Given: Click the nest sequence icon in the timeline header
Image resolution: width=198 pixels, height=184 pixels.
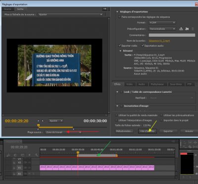Looking at the screenshot, I should click(x=8, y=155).
